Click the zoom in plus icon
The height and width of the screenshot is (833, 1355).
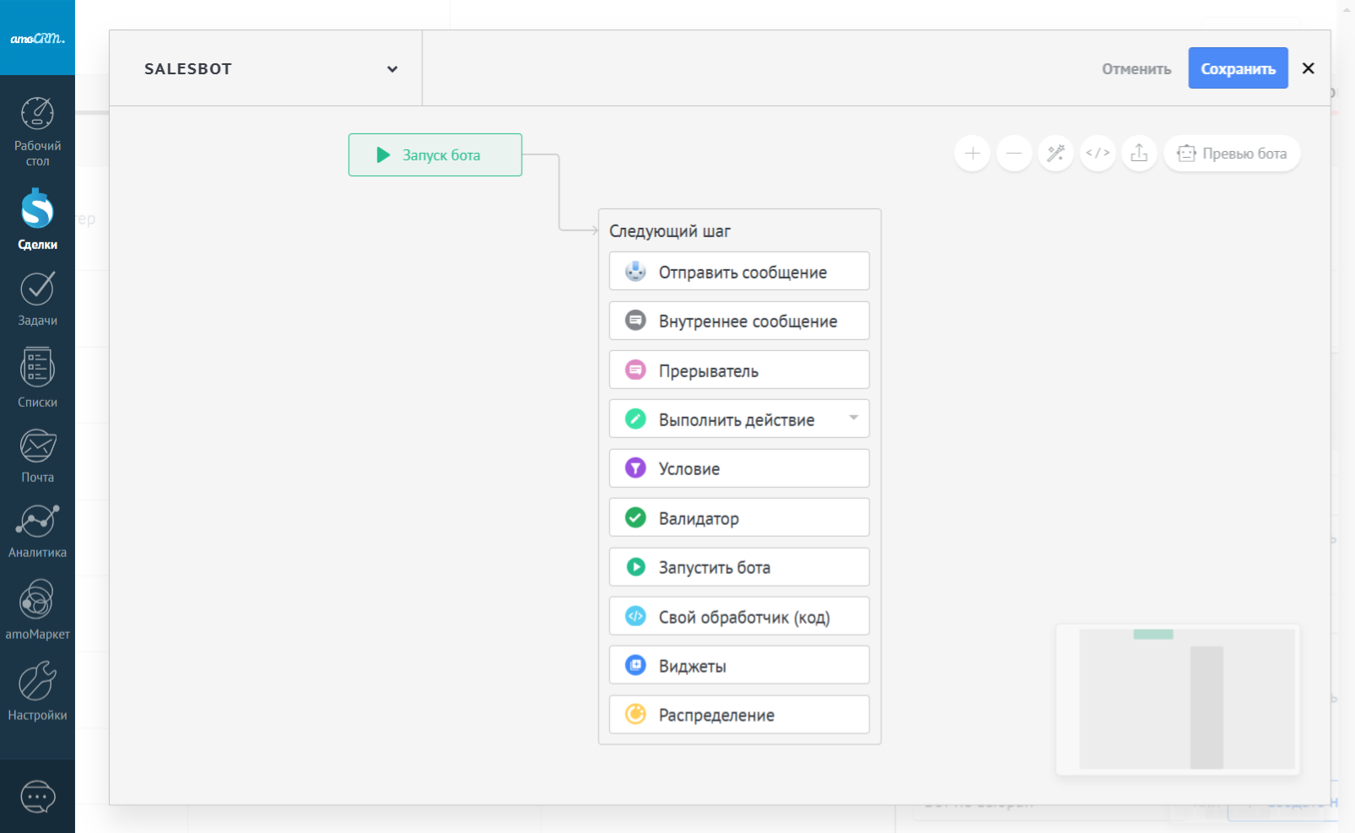pos(972,154)
